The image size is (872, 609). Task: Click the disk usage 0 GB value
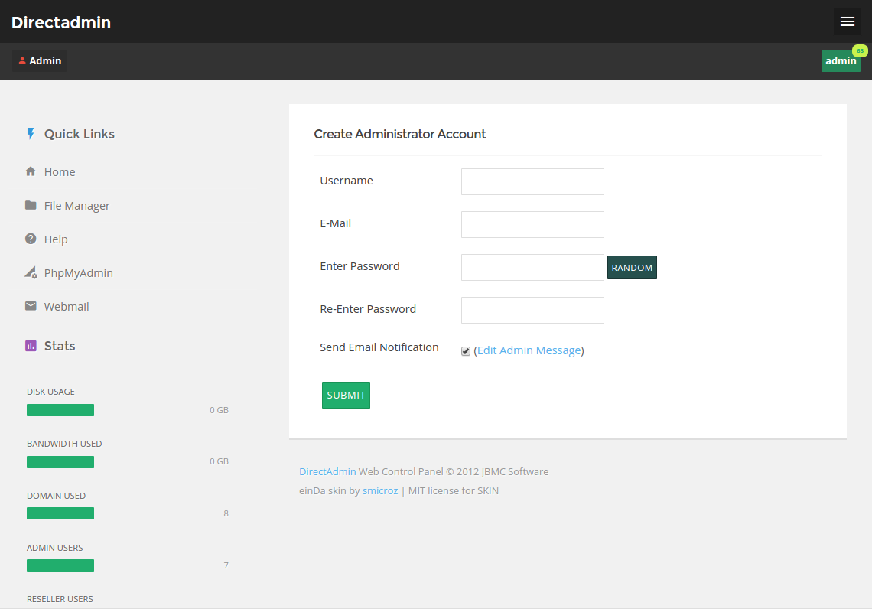[x=219, y=410]
